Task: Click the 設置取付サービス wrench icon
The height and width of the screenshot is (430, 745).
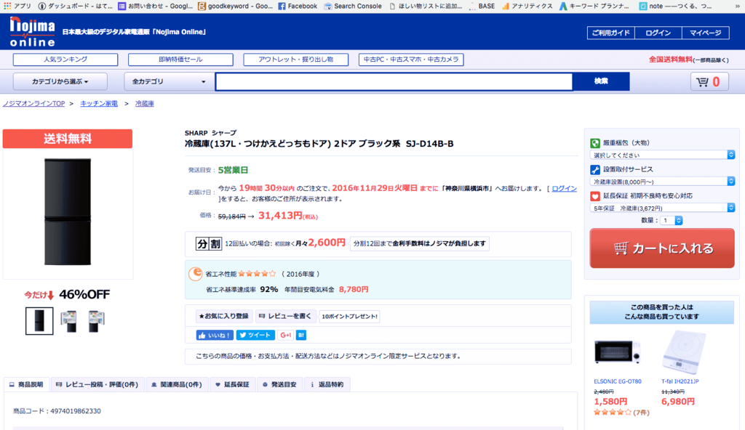Action: coord(595,169)
